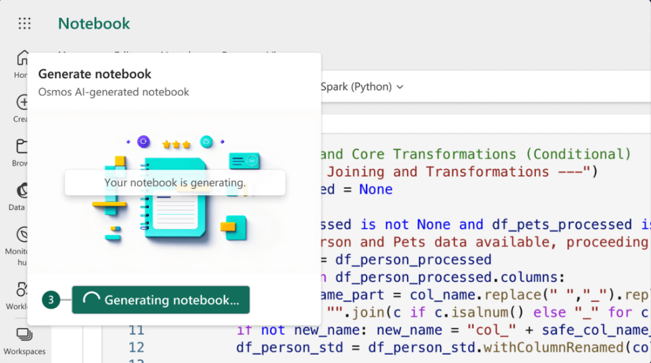651x363 pixels.
Task: Click the withColumnRenamed code on line 12
Action: tap(554, 348)
